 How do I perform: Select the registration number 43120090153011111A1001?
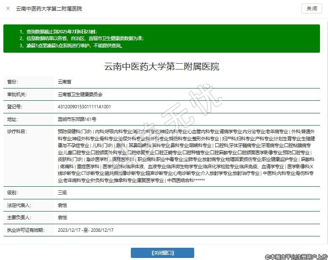tap(84, 107)
